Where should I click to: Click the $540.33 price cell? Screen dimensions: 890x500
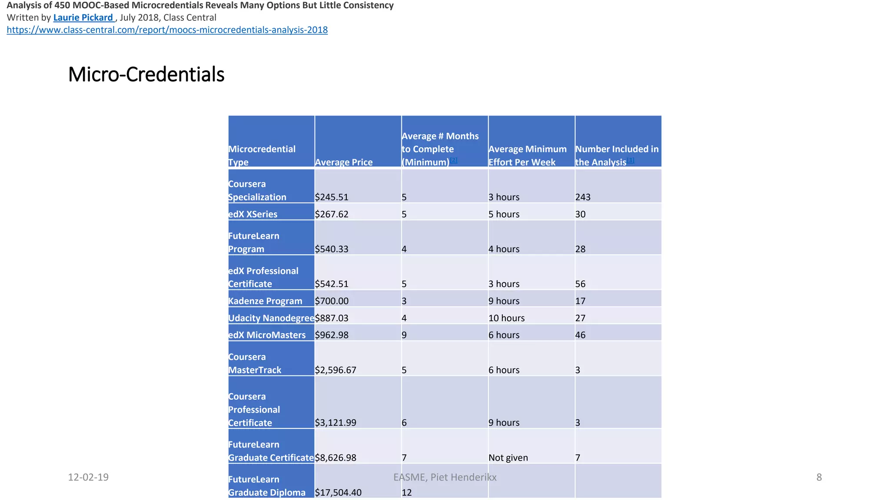358,237
